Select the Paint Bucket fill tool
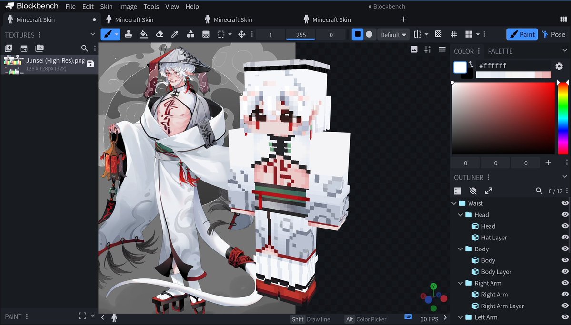This screenshot has height=325, width=571. (144, 35)
